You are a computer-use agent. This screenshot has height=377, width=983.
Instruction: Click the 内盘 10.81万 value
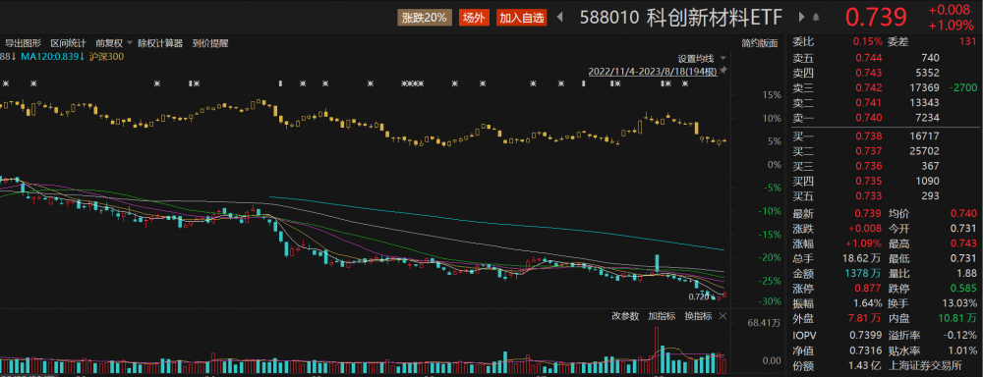pos(956,319)
